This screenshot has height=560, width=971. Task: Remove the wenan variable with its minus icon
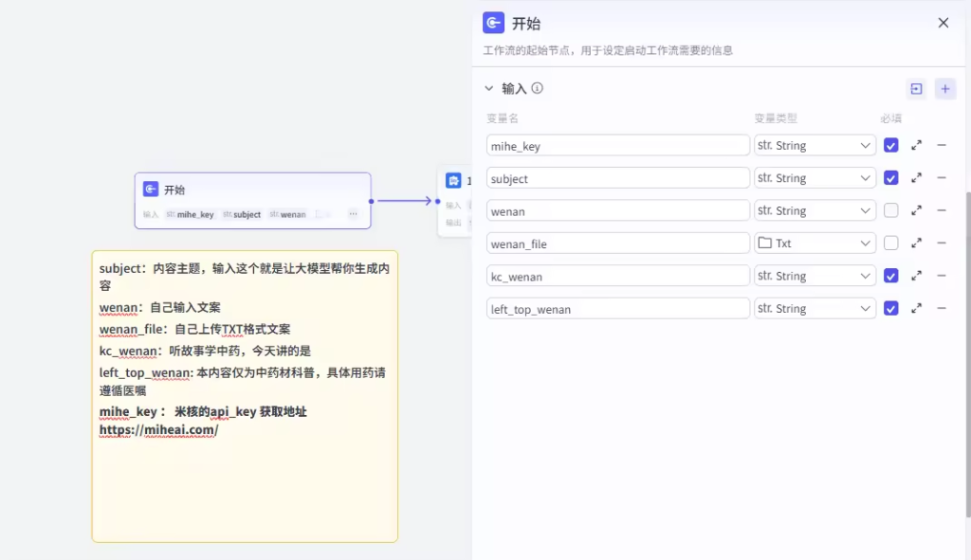click(942, 210)
